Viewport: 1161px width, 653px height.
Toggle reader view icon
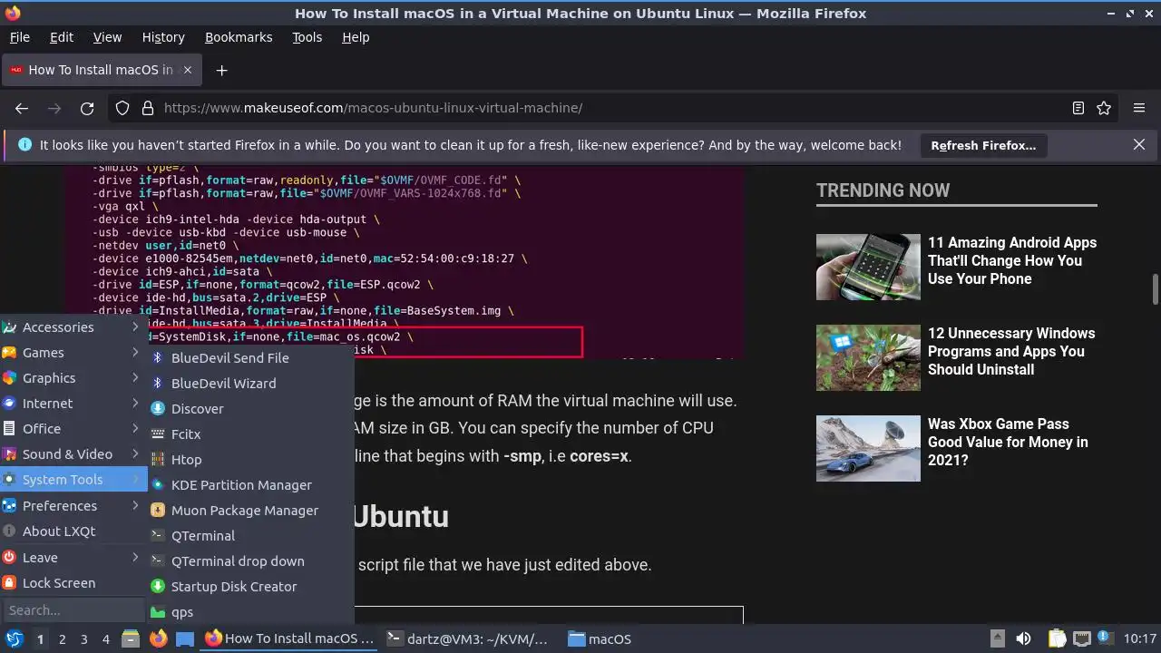pyautogui.click(x=1078, y=108)
